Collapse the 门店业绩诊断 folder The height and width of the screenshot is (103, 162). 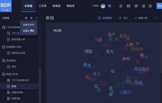pos(4,27)
